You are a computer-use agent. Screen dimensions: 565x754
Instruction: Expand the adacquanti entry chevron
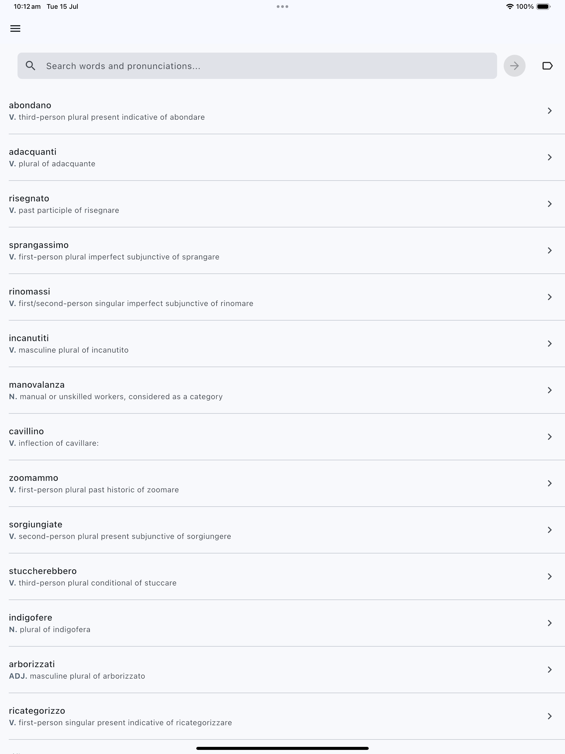549,157
